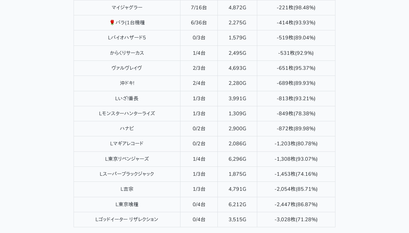Click the 7/16台 count cell

(x=199, y=8)
